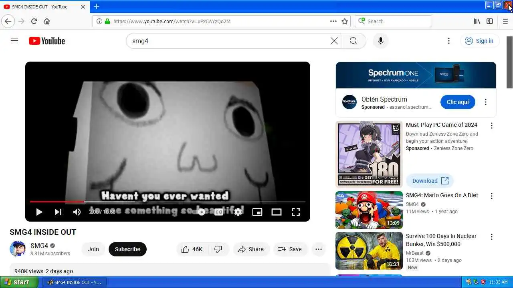Play the video
This screenshot has width=513, height=288.
coord(39,212)
